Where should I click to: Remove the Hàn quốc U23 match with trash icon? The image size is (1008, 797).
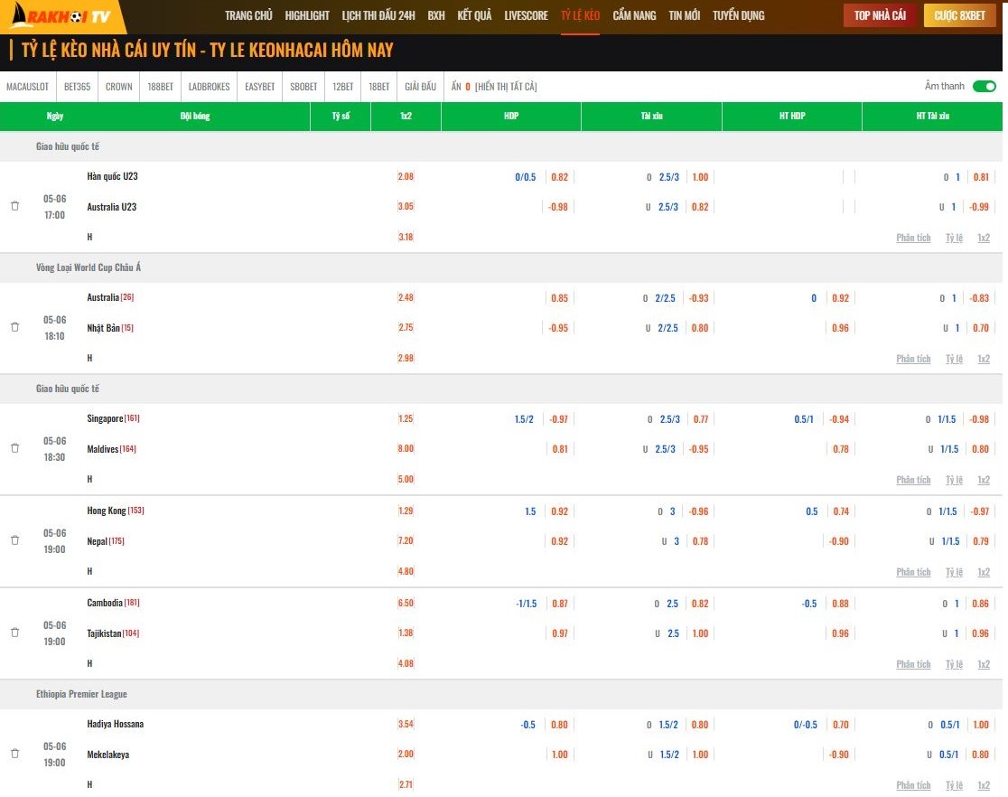14,206
